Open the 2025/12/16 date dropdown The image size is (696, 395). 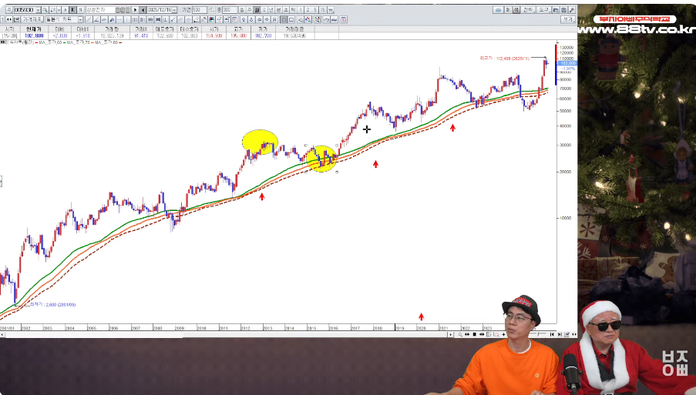pyautogui.click(x=174, y=10)
